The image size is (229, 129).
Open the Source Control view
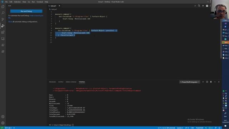click(x=3, y=19)
